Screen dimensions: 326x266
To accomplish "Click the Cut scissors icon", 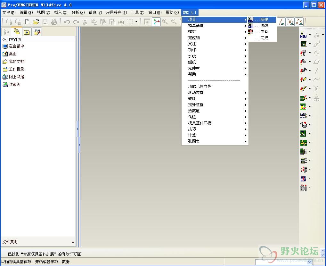I will tap(85, 22).
